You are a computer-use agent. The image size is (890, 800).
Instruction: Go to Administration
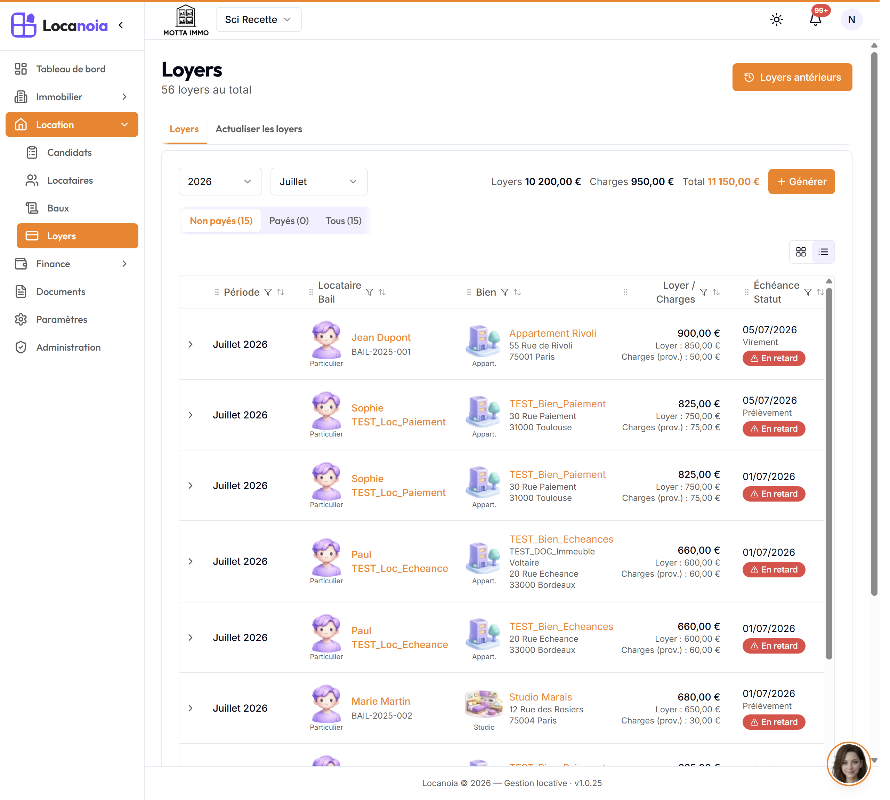point(71,347)
